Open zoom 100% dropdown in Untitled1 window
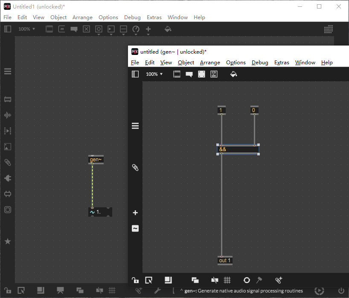Viewport: 349px width, 298px height. 27,29
